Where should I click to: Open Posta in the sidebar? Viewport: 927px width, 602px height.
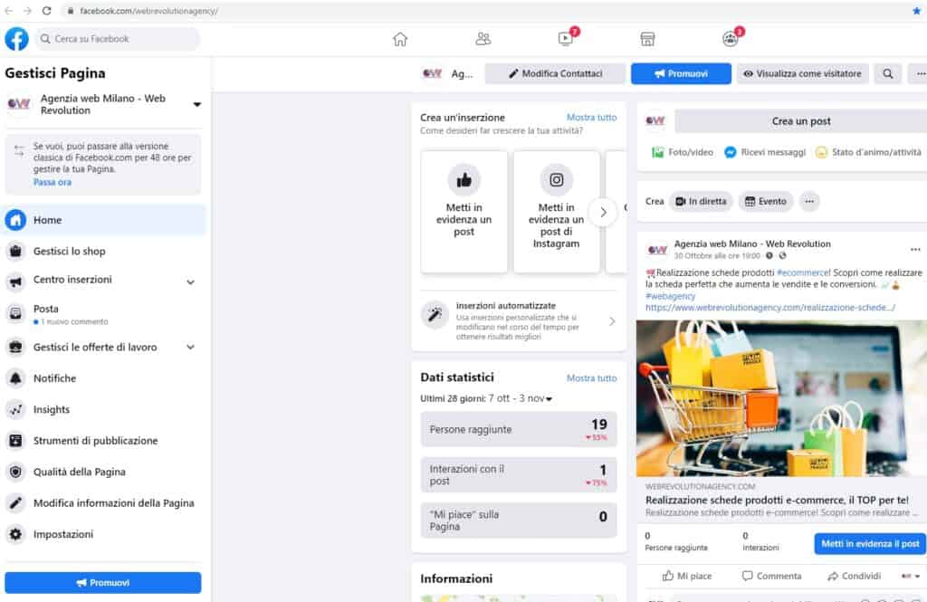tap(105, 313)
